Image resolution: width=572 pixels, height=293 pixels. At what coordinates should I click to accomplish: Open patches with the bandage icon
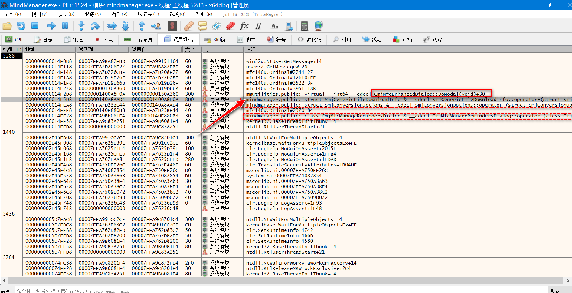tap(189, 26)
